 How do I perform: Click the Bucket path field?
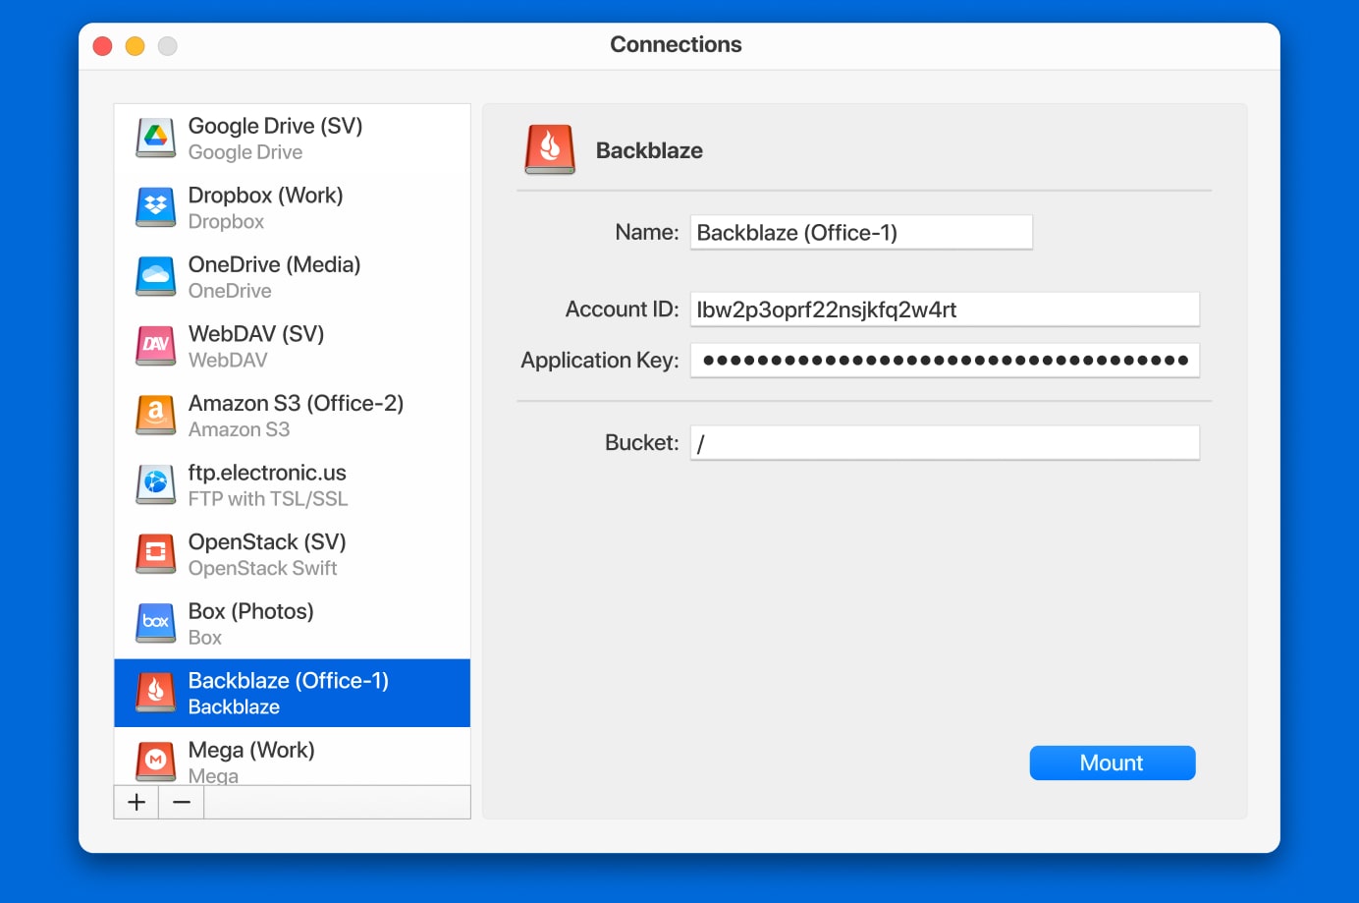[x=945, y=443]
